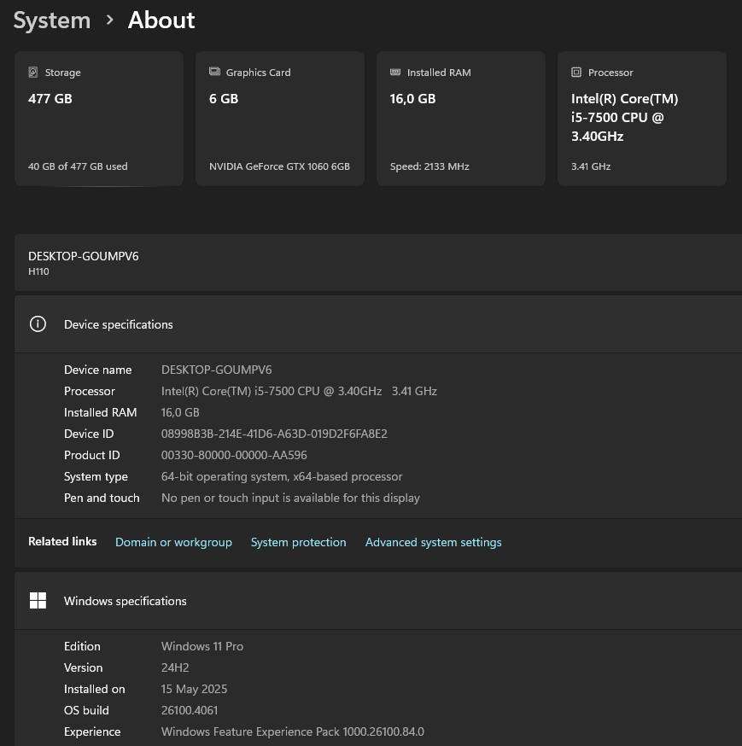Select the About page title
Viewport: 742px width, 746px height.
161,20
